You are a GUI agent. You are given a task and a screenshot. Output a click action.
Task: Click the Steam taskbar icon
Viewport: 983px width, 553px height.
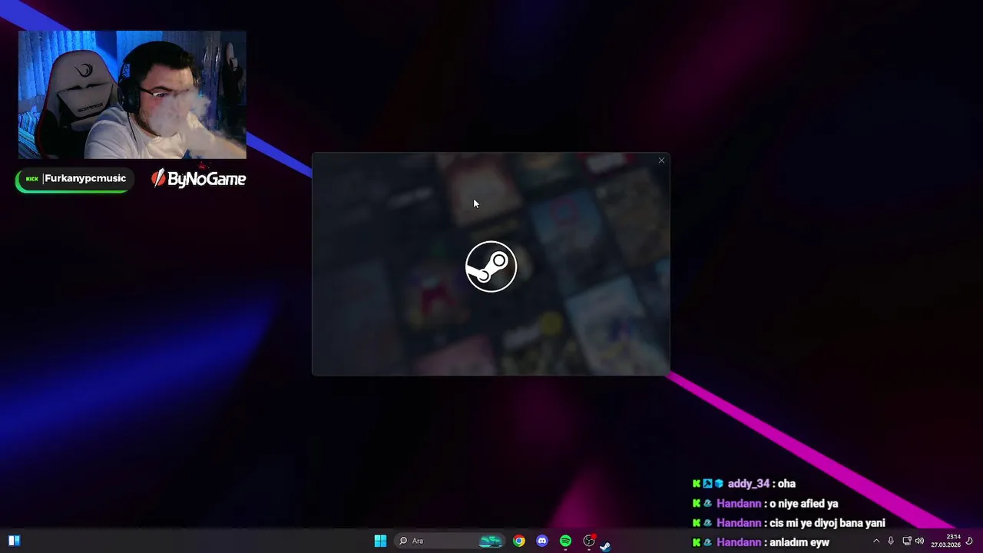pos(606,546)
